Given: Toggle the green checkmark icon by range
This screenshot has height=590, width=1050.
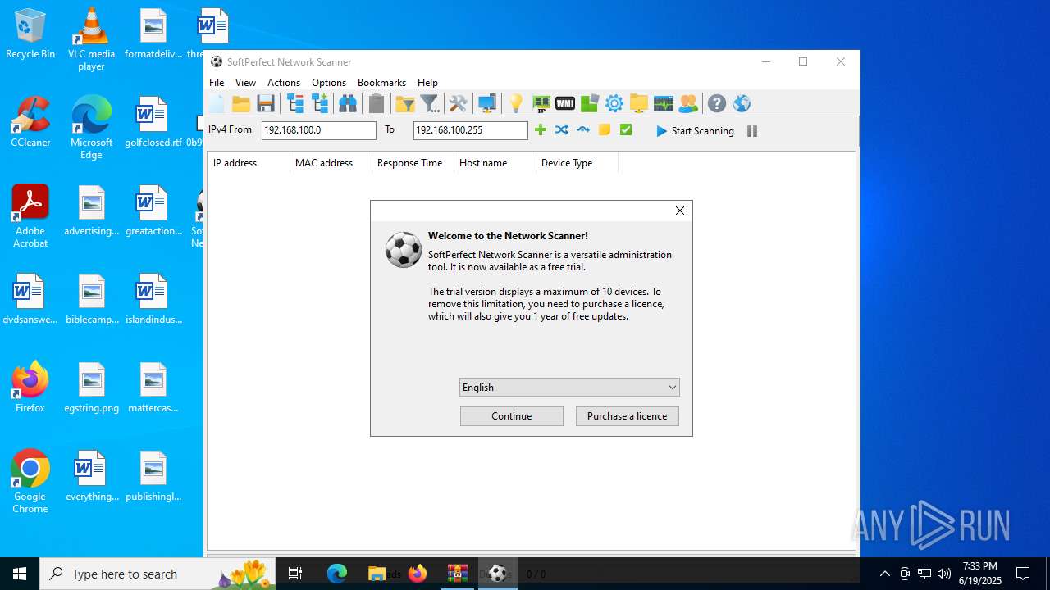Looking at the screenshot, I should pos(626,129).
